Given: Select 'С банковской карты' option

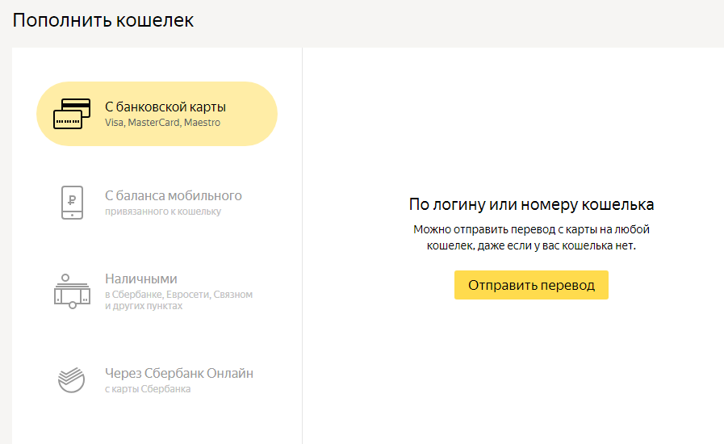Looking at the screenshot, I should tap(157, 114).
